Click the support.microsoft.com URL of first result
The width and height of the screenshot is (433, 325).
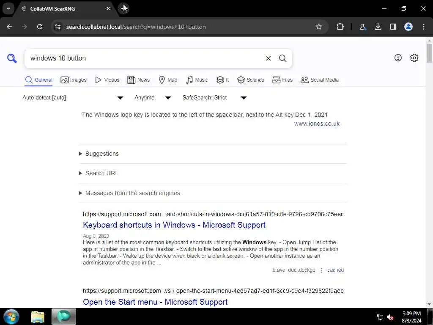click(122, 214)
